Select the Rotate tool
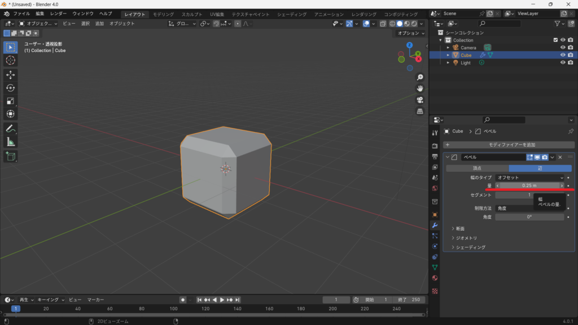Screen dimensions: 578x325 click(x=11, y=88)
